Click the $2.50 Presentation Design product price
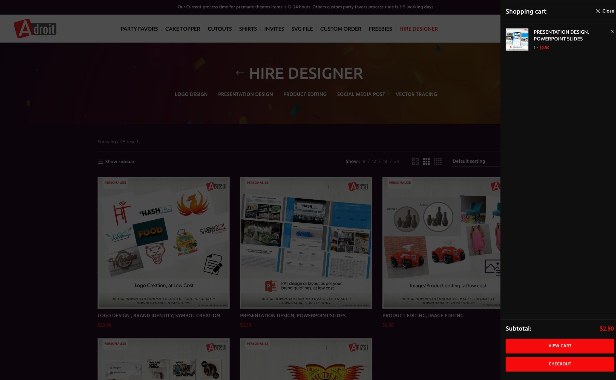 pyautogui.click(x=246, y=325)
